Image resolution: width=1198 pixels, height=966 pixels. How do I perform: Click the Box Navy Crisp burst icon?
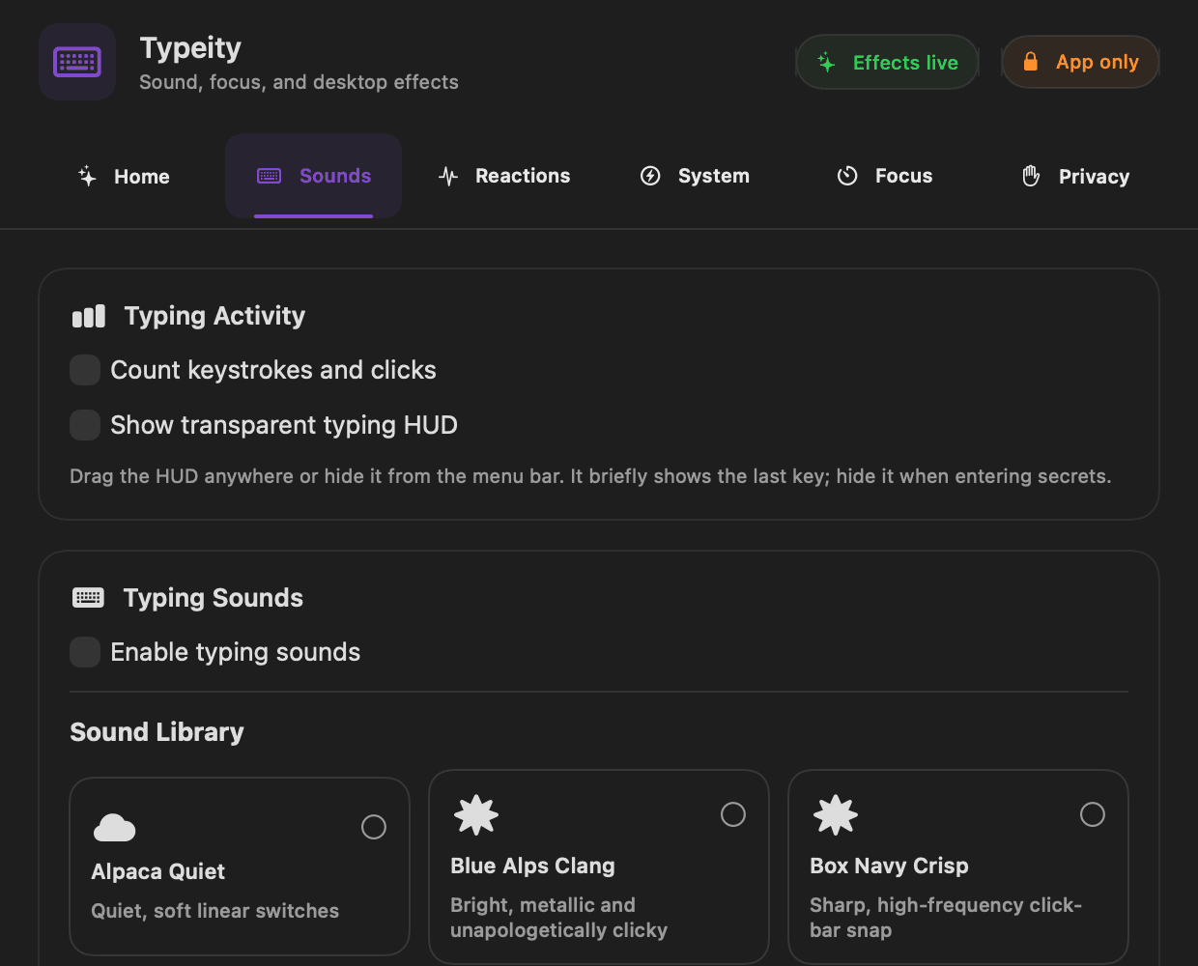pyautogui.click(x=836, y=815)
